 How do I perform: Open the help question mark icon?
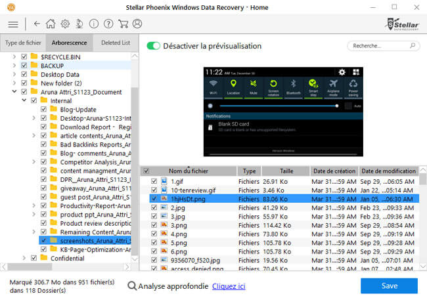tap(108, 24)
